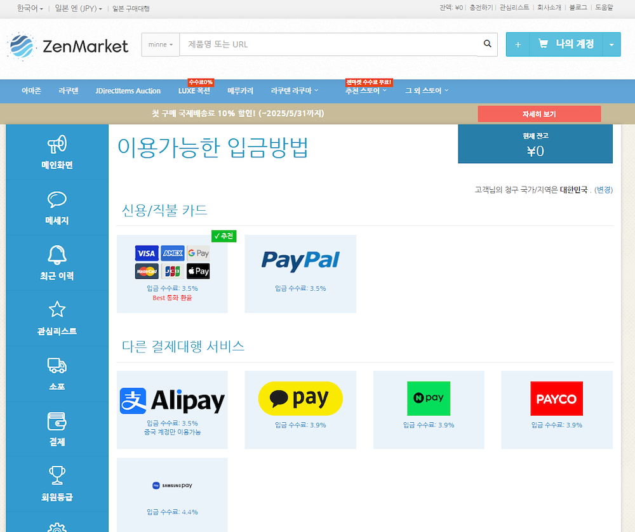Click the 추천 green badge

click(224, 236)
